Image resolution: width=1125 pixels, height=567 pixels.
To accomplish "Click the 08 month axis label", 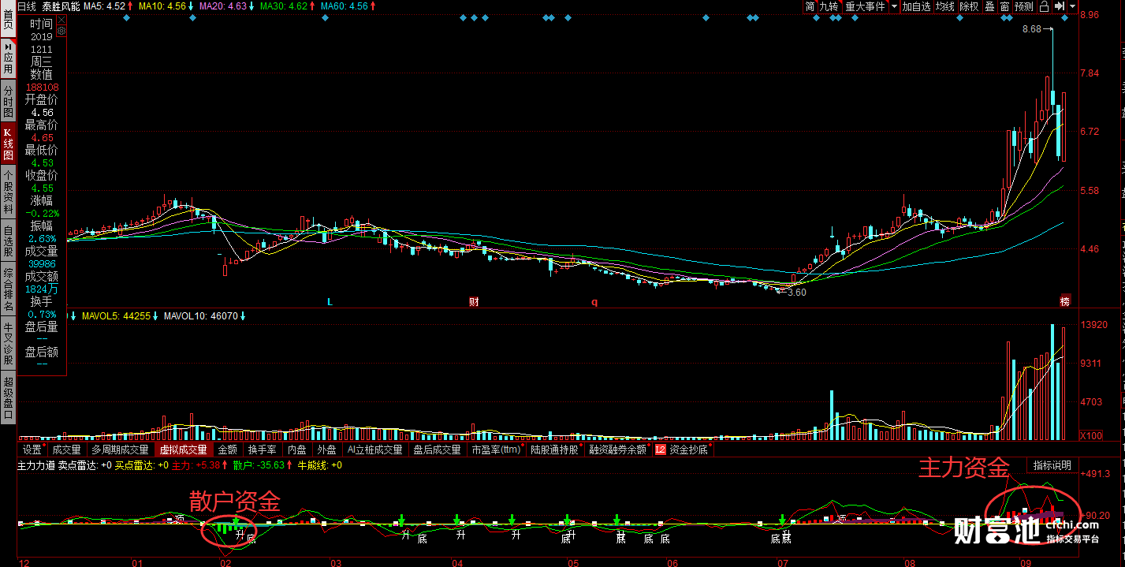I will coord(910,562).
